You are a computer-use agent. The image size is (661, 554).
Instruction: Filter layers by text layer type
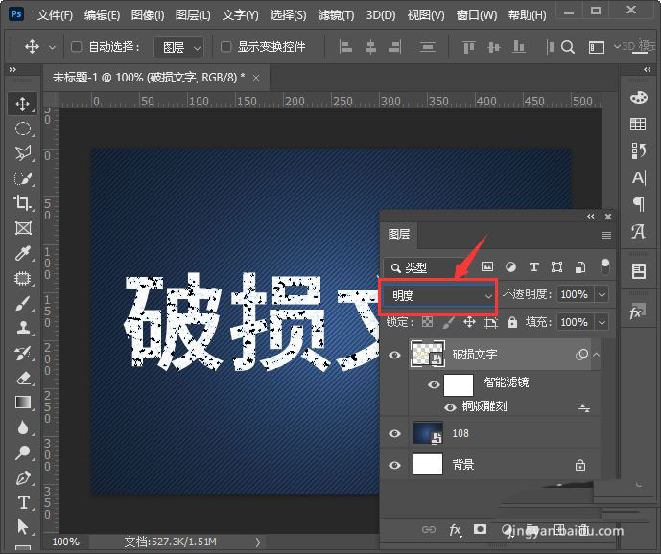534,266
